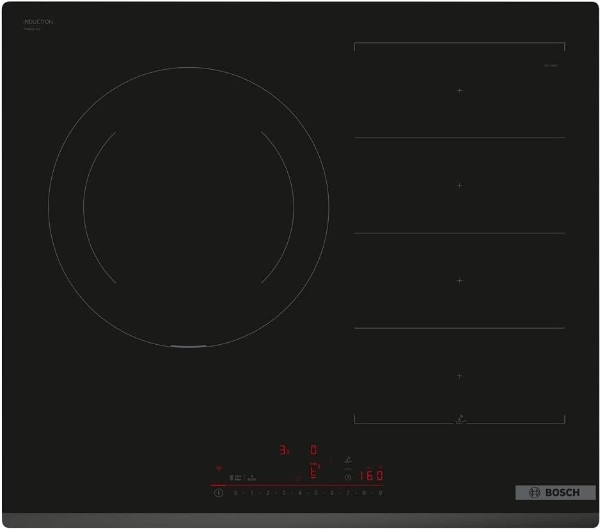Tap the clock timer icon
Viewport: 600px width, 529px height.
(x=347, y=477)
